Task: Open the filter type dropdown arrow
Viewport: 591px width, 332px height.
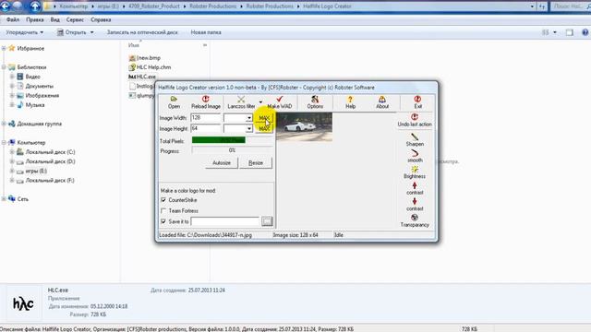Action: (x=260, y=102)
